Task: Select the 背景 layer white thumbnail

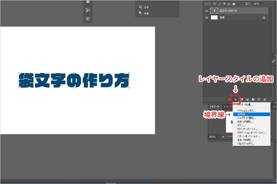Action: point(214,17)
